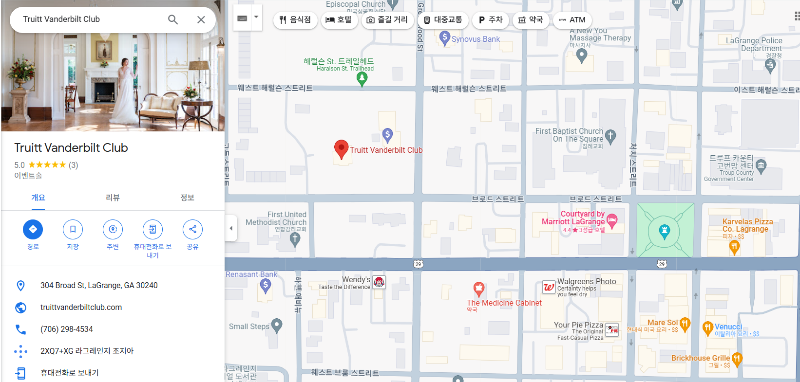Filter map by 대중교통 transit
This screenshot has height=382, width=800.
pos(443,20)
